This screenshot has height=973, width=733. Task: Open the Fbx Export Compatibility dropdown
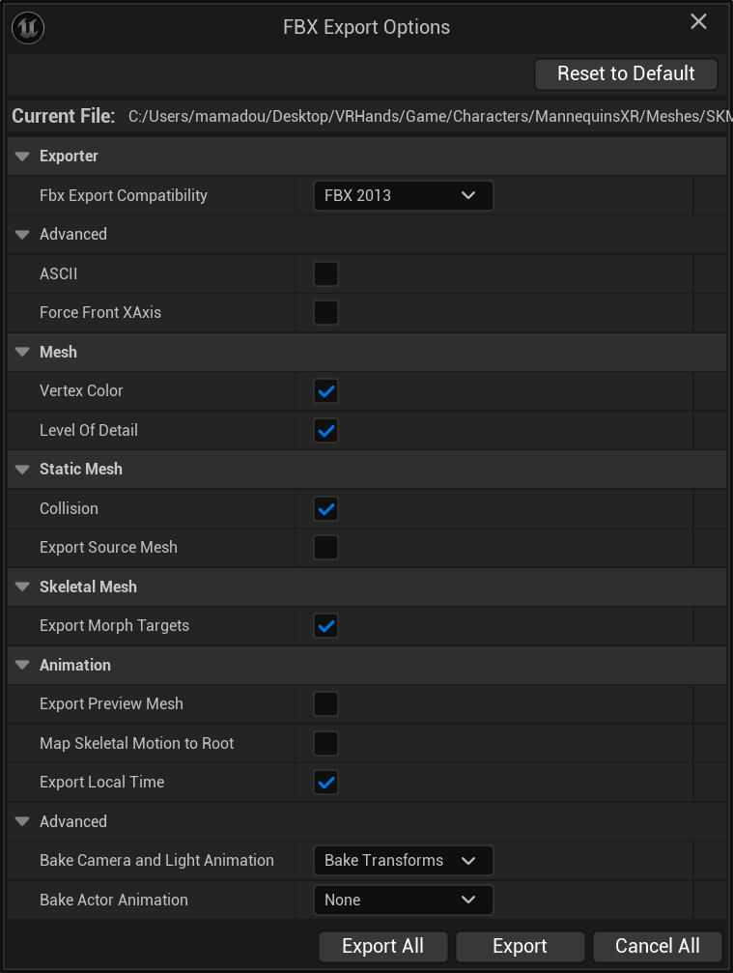403,195
